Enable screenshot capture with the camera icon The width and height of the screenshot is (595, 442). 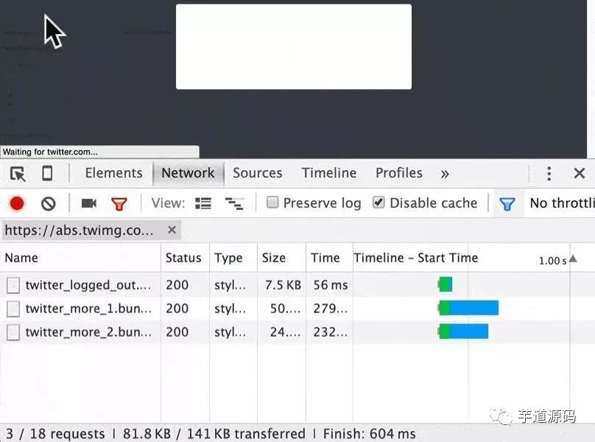tap(89, 203)
